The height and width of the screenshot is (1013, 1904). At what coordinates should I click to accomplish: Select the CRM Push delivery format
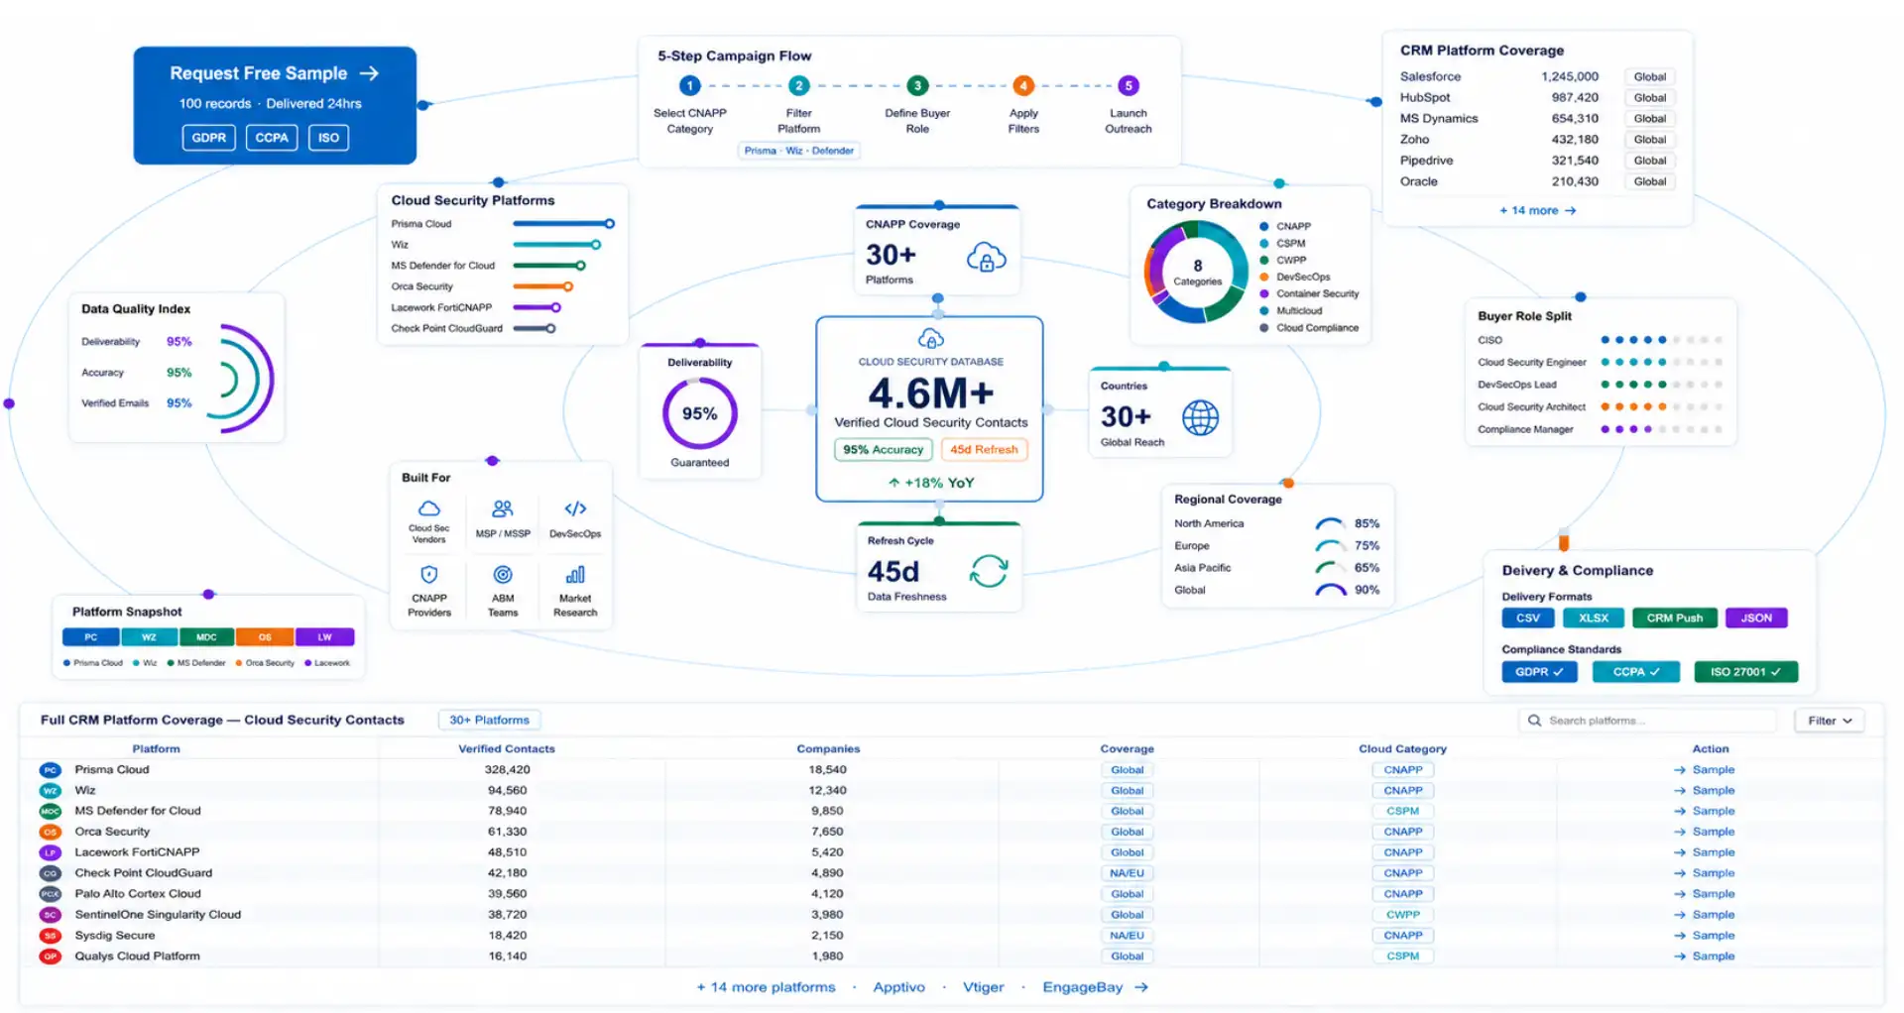[1674, 618]
